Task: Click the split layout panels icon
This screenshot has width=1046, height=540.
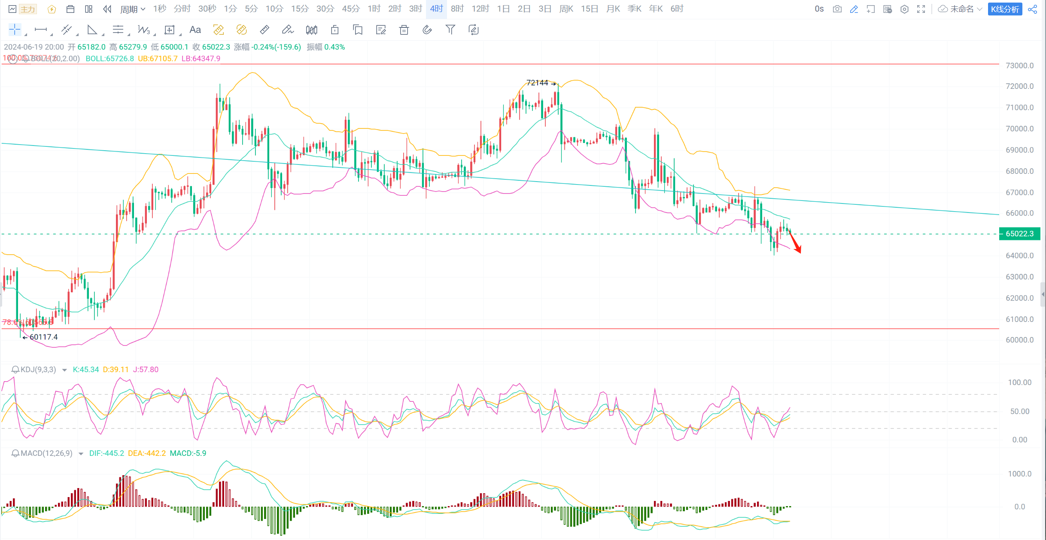Action: pyautogui.click(x=89, y=9)
